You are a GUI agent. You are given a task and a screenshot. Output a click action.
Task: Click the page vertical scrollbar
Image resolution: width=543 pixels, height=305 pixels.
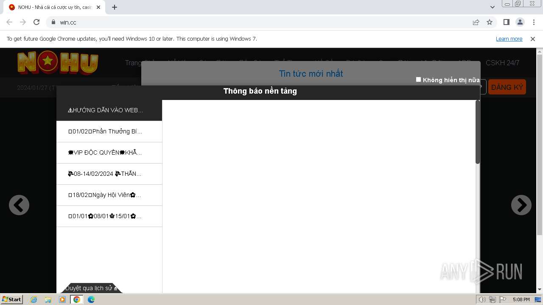pyautogui.click(x=540, y=145)
